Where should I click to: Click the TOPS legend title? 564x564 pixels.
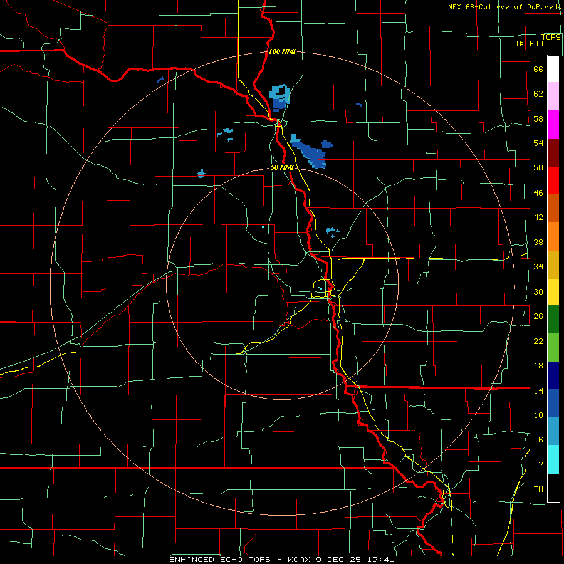[551, 38]
